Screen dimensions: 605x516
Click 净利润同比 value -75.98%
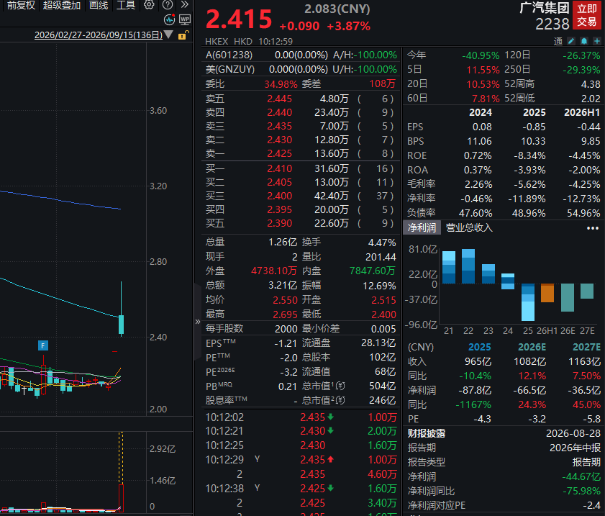(x=581, y=491)
